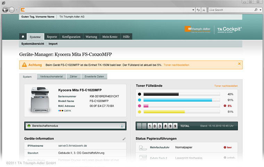The width and height of the screenshot is (264, 167).
Task: Click the cyan toner dot
Action: pos(139,100)
